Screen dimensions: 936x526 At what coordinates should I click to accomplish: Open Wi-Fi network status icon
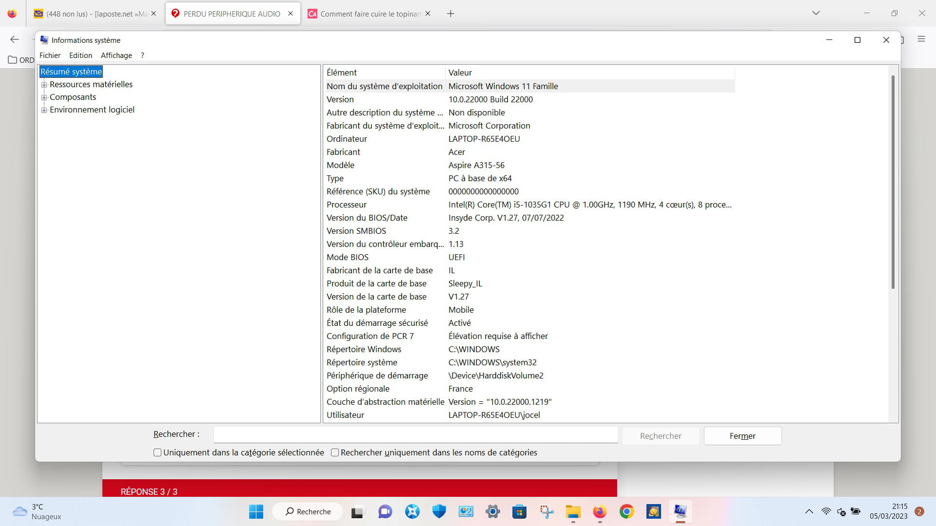tap(826, 511)
